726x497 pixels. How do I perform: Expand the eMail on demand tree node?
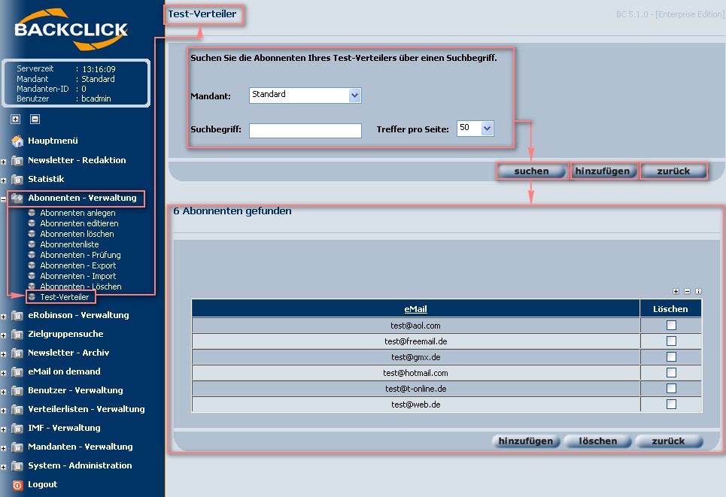3,373
